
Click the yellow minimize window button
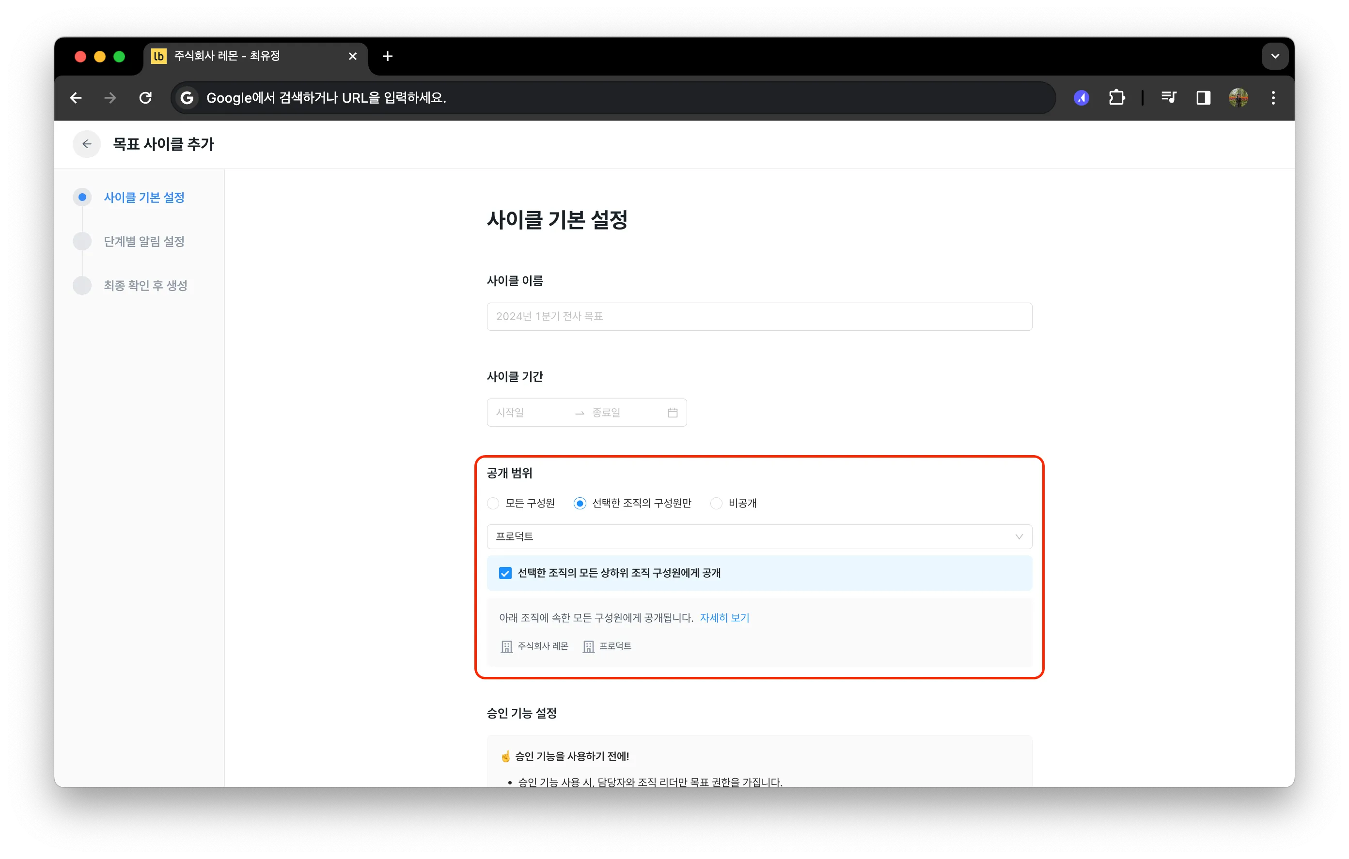(100, 56)
